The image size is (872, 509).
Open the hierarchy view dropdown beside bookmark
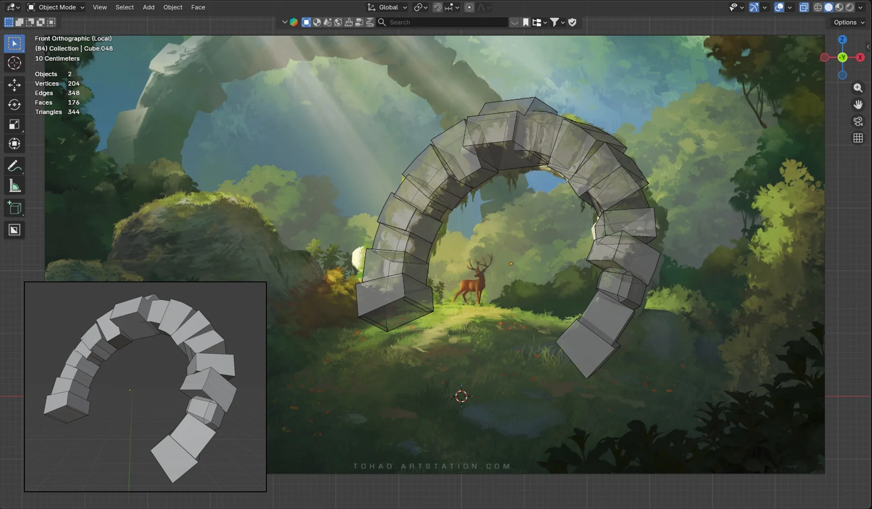540,22
